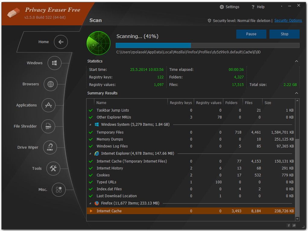The width and height of the screenshot is (308, 231).
Task: Open the Applications icon
Action: click(x=49, y=105)
